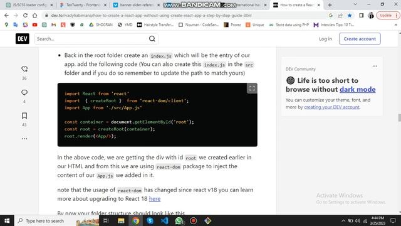Image resolution: width=401 pixels, height=226 pixels.
Task: Open the Windows Start menu
Action: [7, 220]
